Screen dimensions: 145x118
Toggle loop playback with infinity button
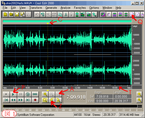(35, 94)
